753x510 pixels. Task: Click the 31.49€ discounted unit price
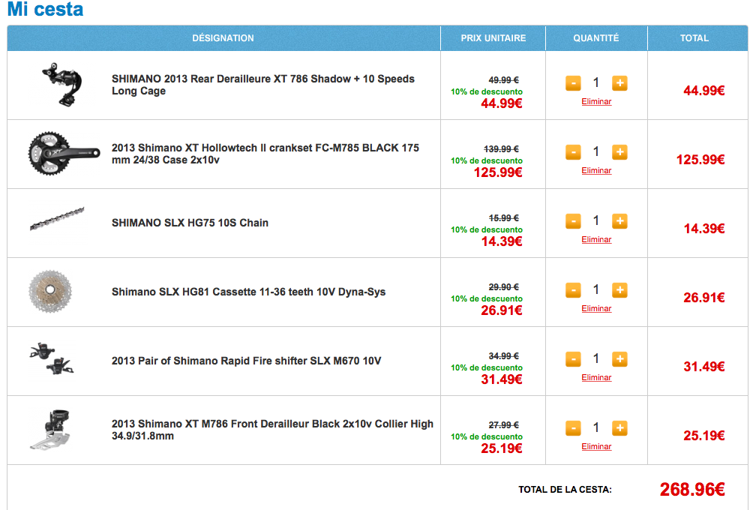point(502,379)
